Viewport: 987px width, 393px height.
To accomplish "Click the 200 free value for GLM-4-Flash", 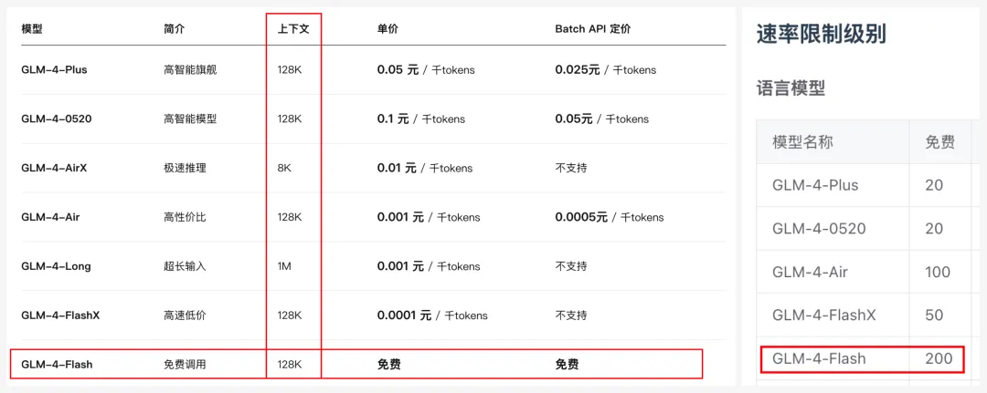I will coord(939,358).
